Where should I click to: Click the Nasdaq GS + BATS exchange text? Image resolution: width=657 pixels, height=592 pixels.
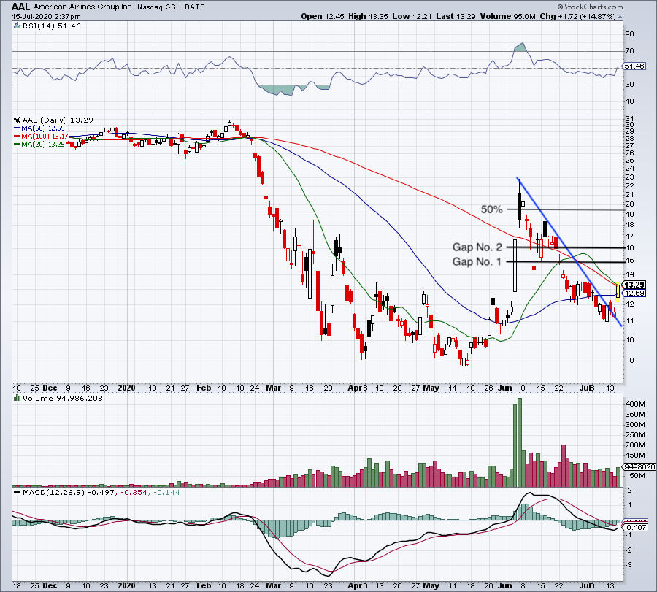(172, 7)
